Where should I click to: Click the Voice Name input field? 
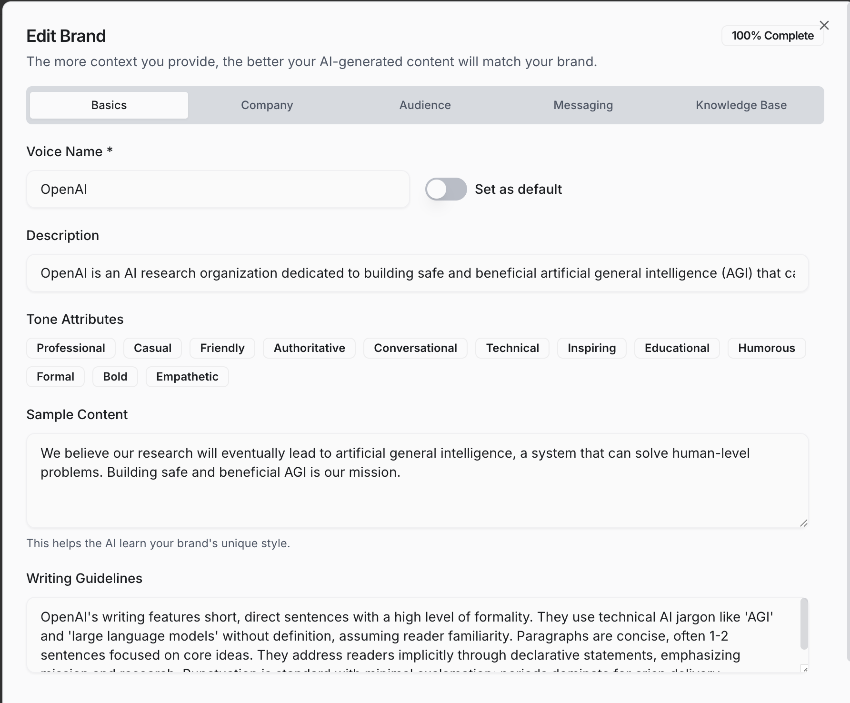pyautogui.click(x=218, y=189)
